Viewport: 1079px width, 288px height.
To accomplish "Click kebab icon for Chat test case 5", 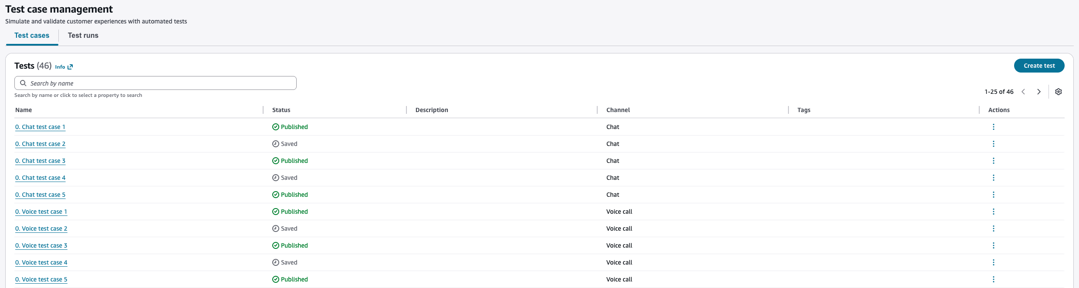I will [x=993, y=195].
